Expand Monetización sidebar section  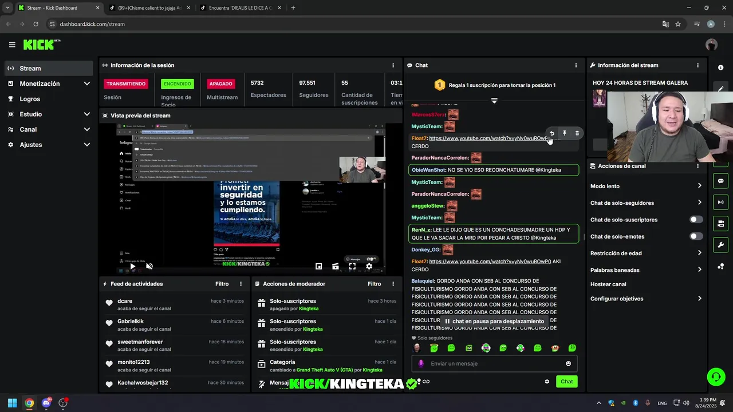[x=87, y=84]
